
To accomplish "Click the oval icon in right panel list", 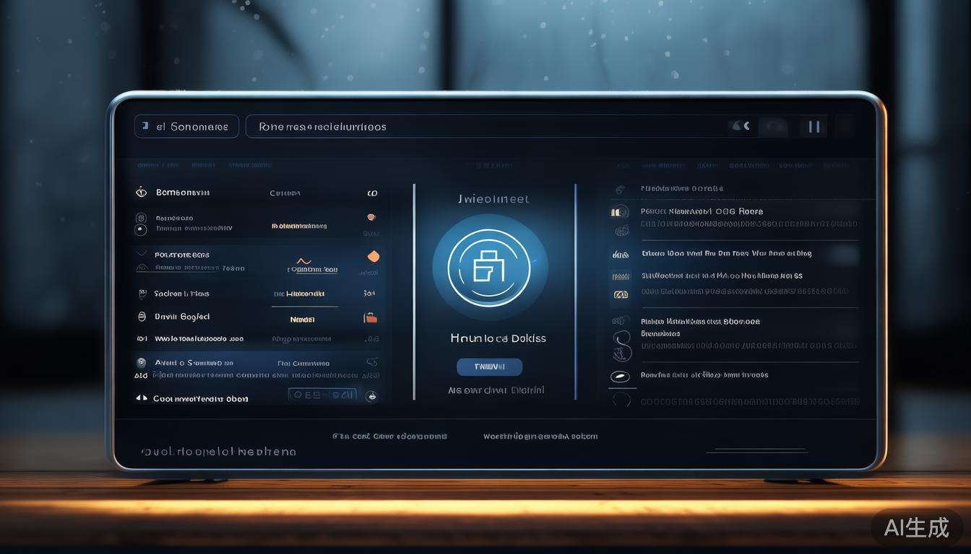I will point(620,376).
